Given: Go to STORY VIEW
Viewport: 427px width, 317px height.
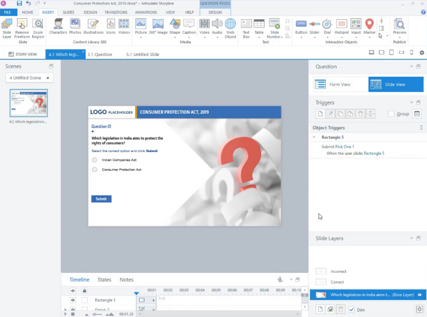Looking at the screenshot, I should point(22,54).
